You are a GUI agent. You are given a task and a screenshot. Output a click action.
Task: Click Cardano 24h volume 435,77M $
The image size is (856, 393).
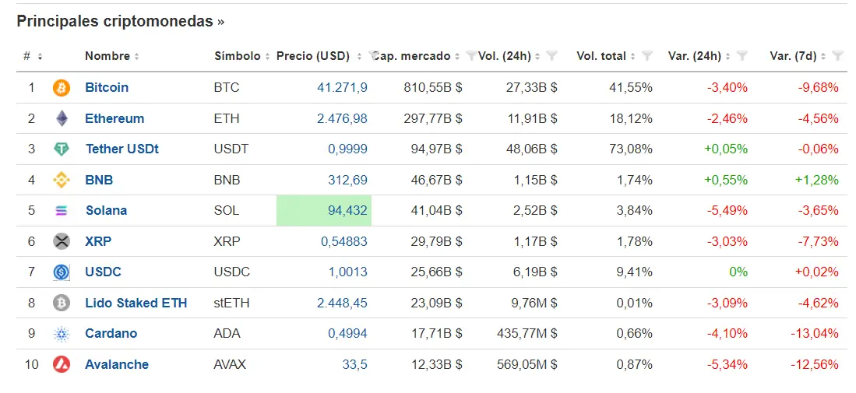[527, 333]
